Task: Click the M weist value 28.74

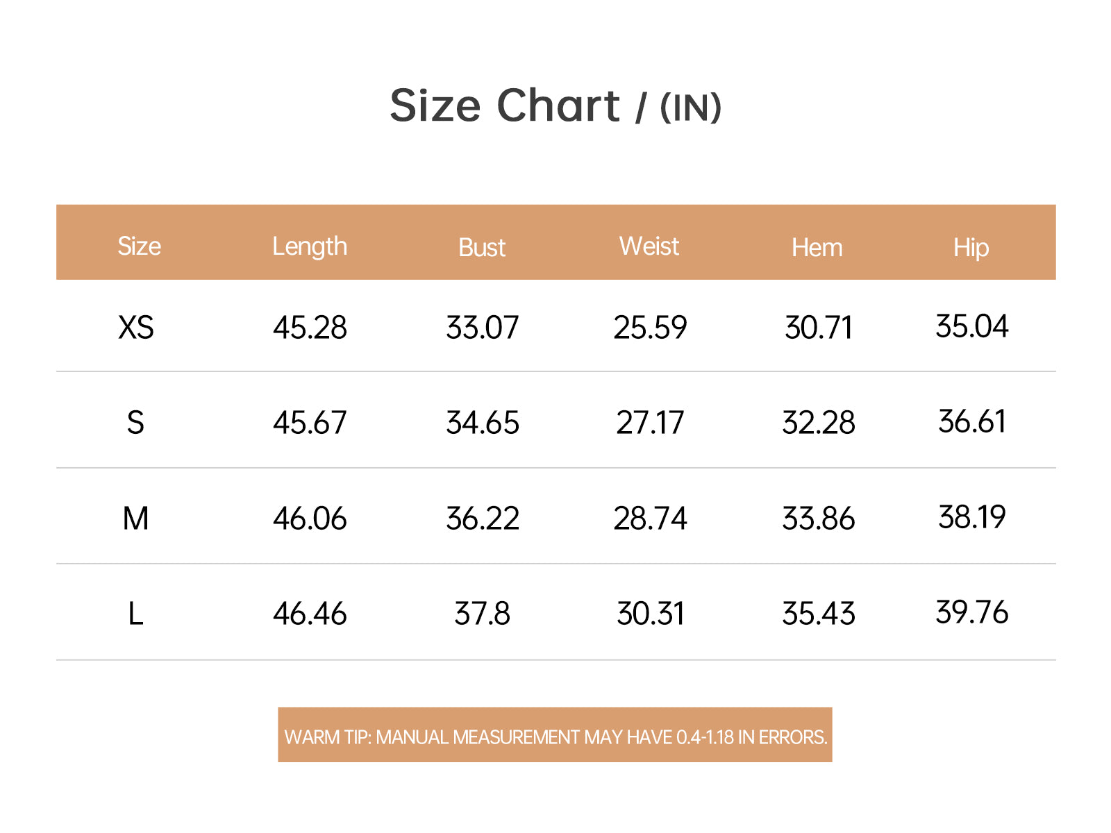Action: (x=650, y=519)
